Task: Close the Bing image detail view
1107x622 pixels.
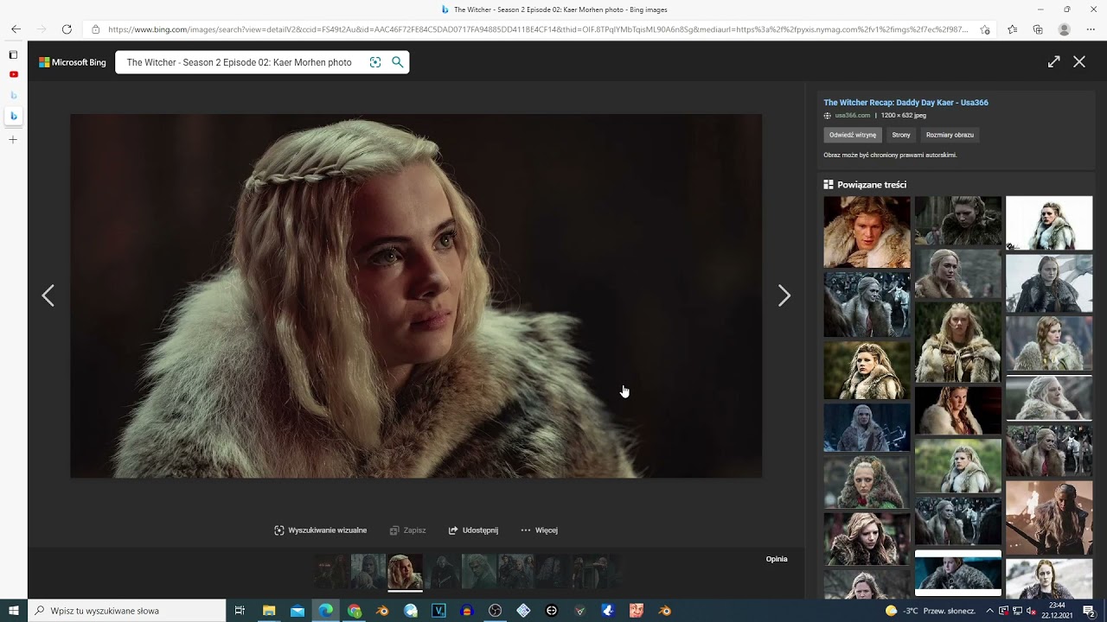Action: tap(1079, 61)
